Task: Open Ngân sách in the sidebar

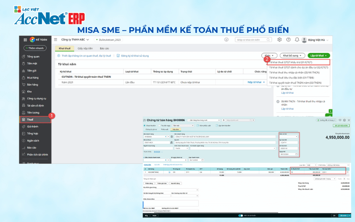Action: [31, 141]
